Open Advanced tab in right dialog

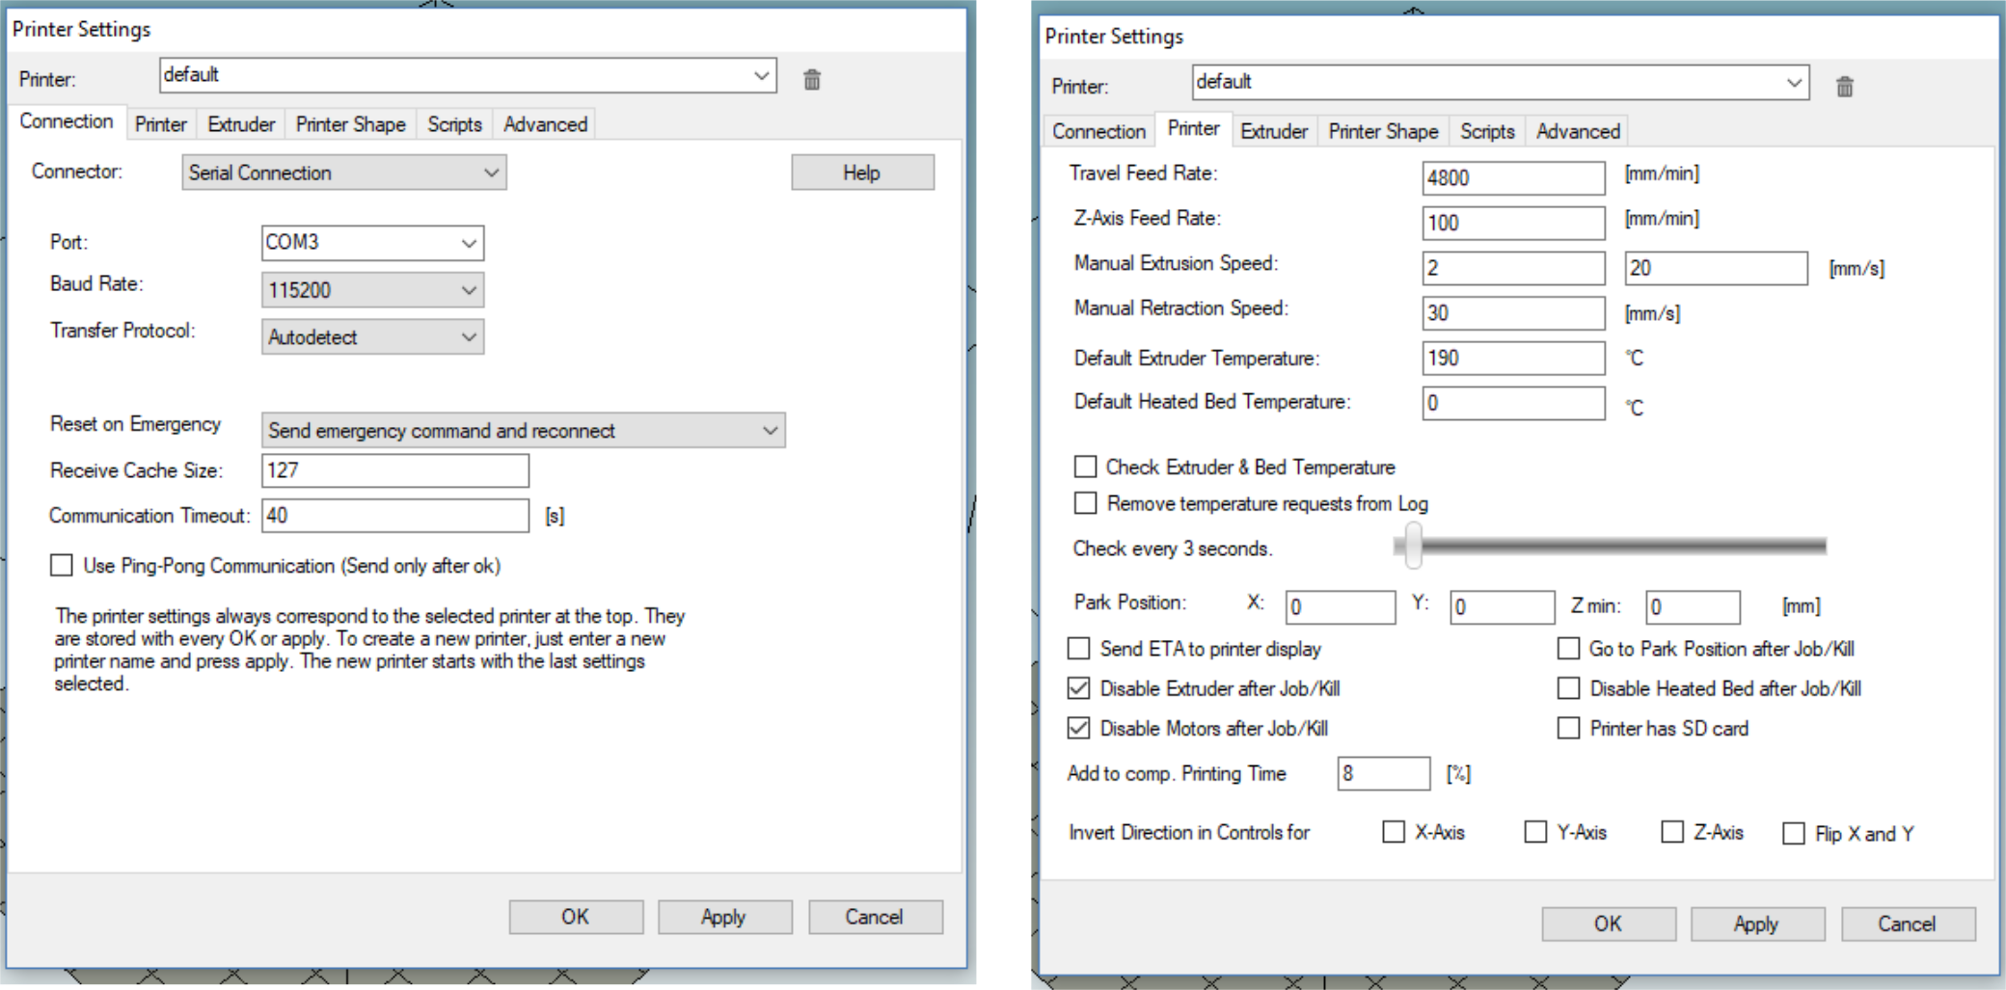(1577, 131)
